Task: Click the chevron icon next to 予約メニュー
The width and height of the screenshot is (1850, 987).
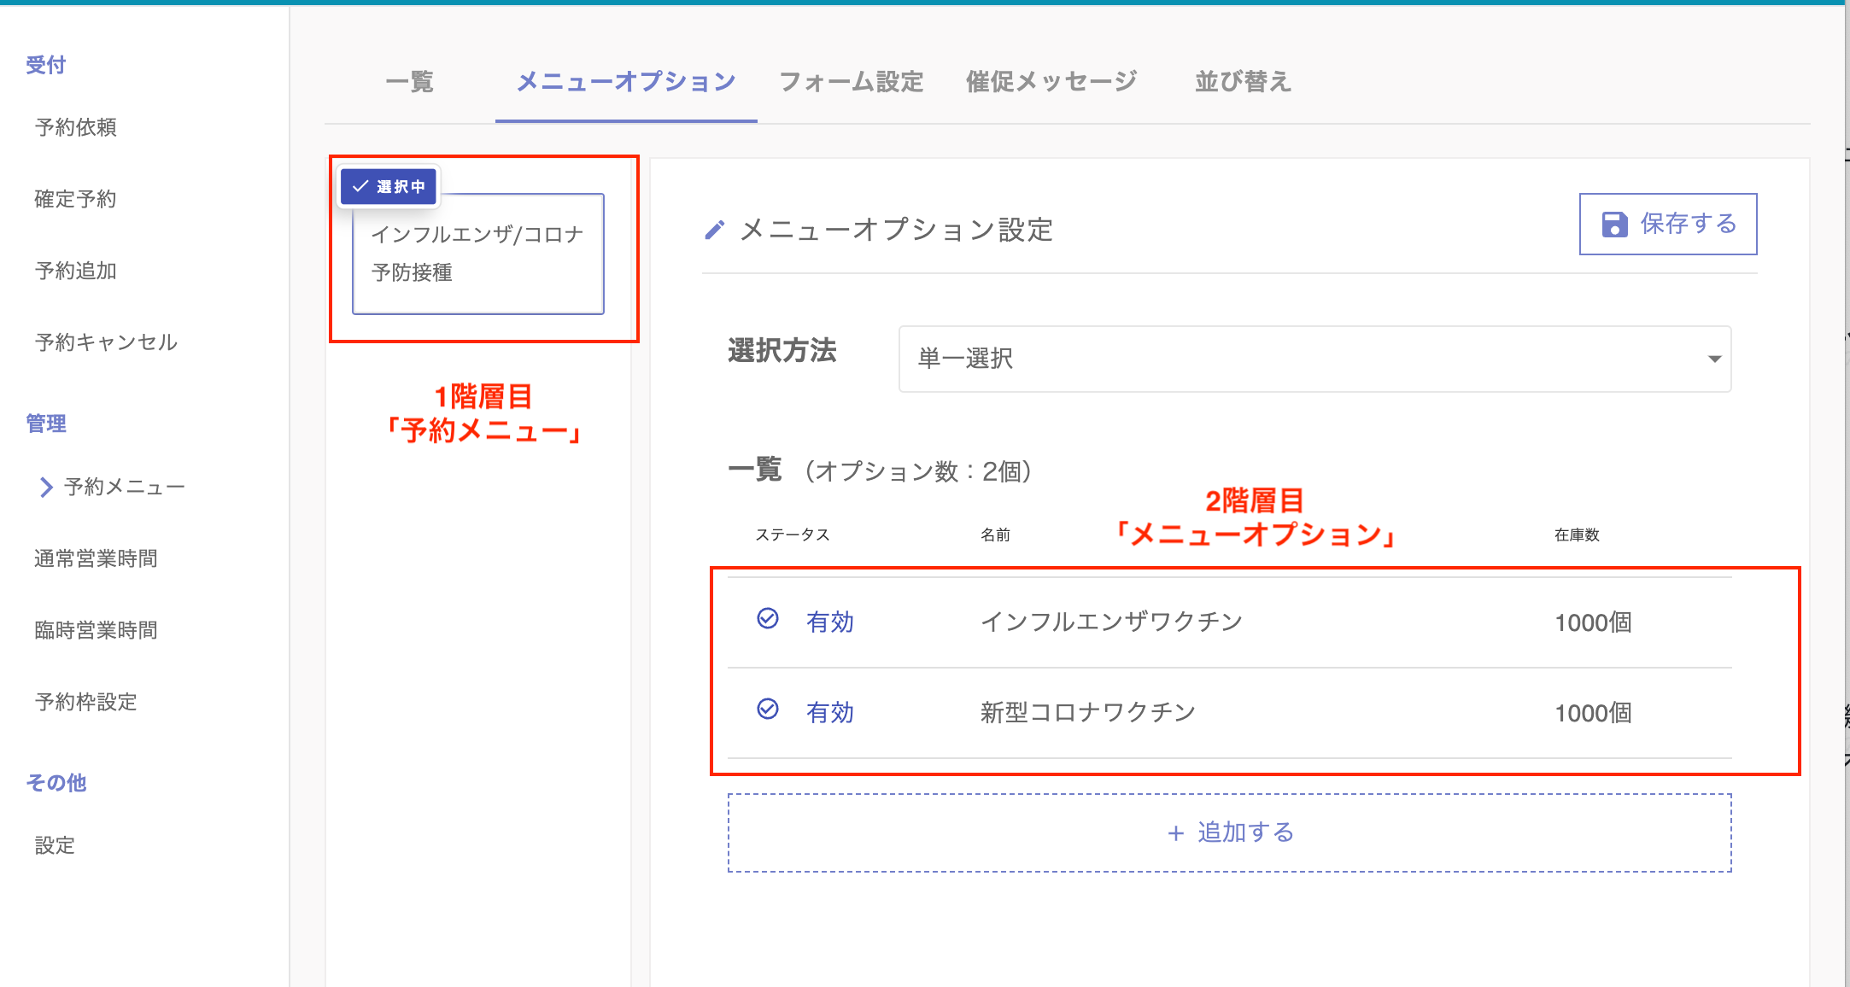Action: tap(46, 487)
